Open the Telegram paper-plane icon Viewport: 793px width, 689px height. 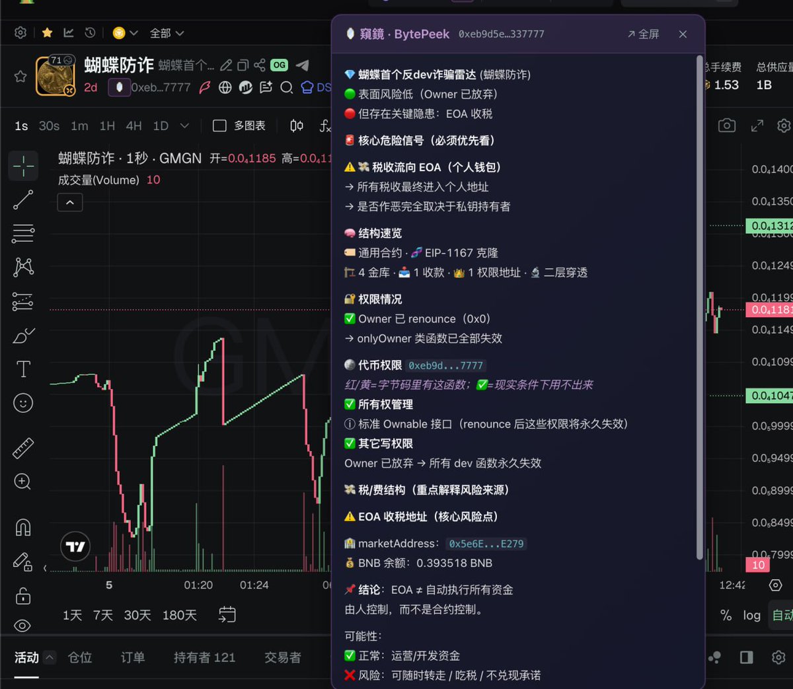(x=302, y=65)
